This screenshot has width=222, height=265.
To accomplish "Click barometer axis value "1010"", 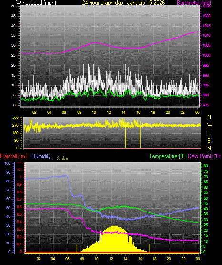I will click(x=206, y=35).
